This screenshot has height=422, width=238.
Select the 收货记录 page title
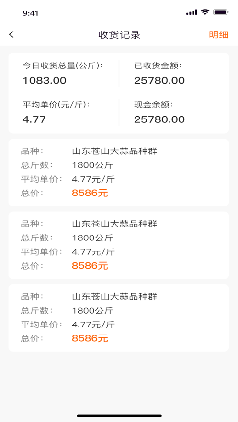tap(119, 35)
